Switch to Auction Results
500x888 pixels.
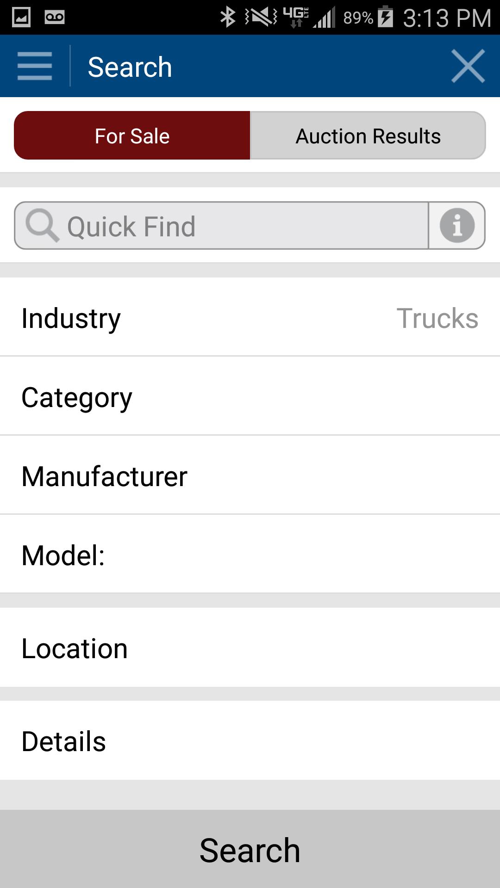(x=368, y=136)
